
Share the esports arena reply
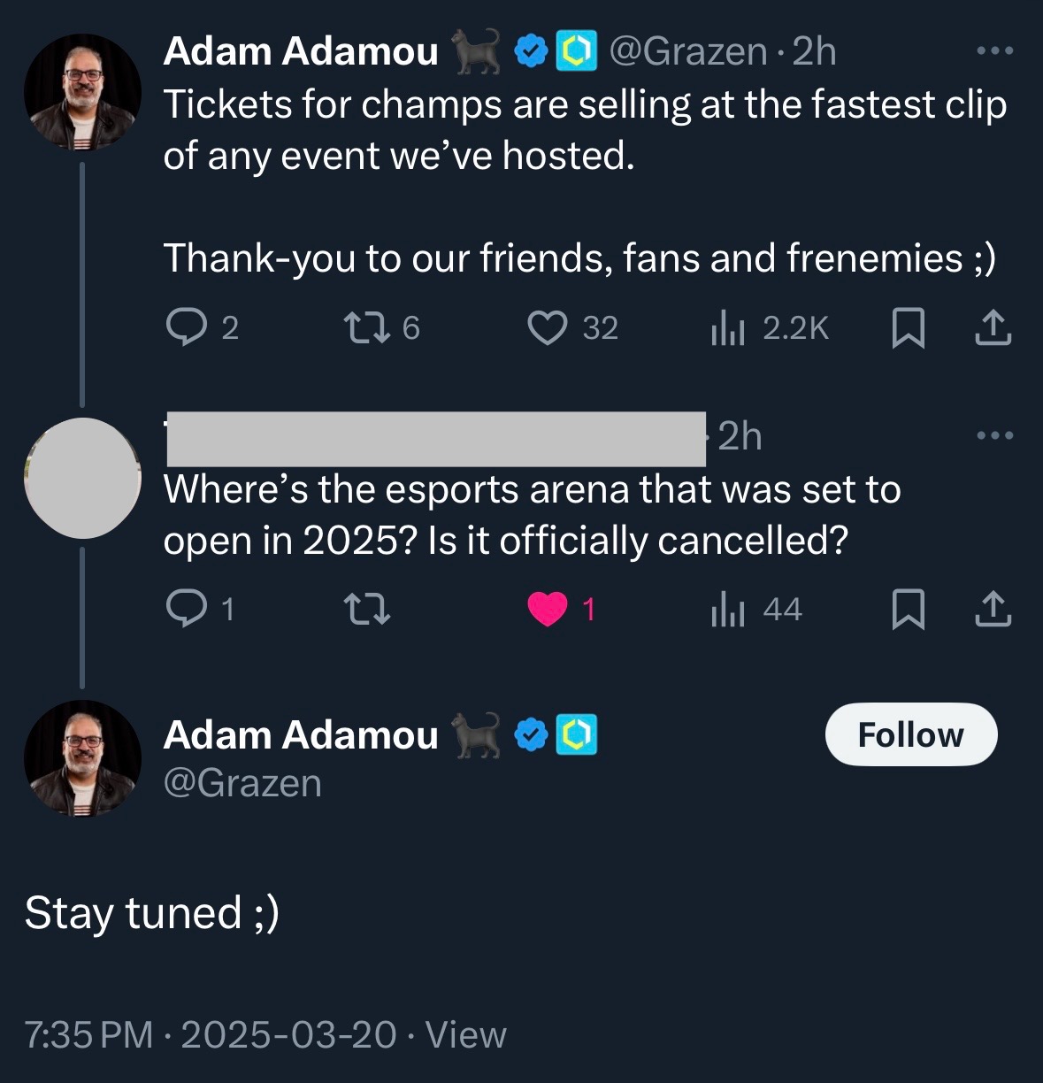point(993,609)
